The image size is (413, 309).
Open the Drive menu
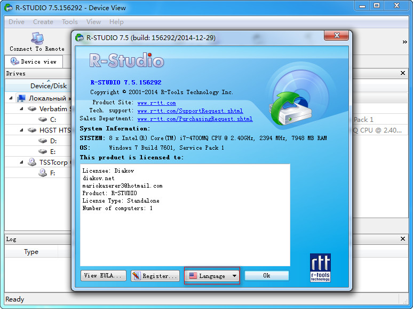pos(17,22)
